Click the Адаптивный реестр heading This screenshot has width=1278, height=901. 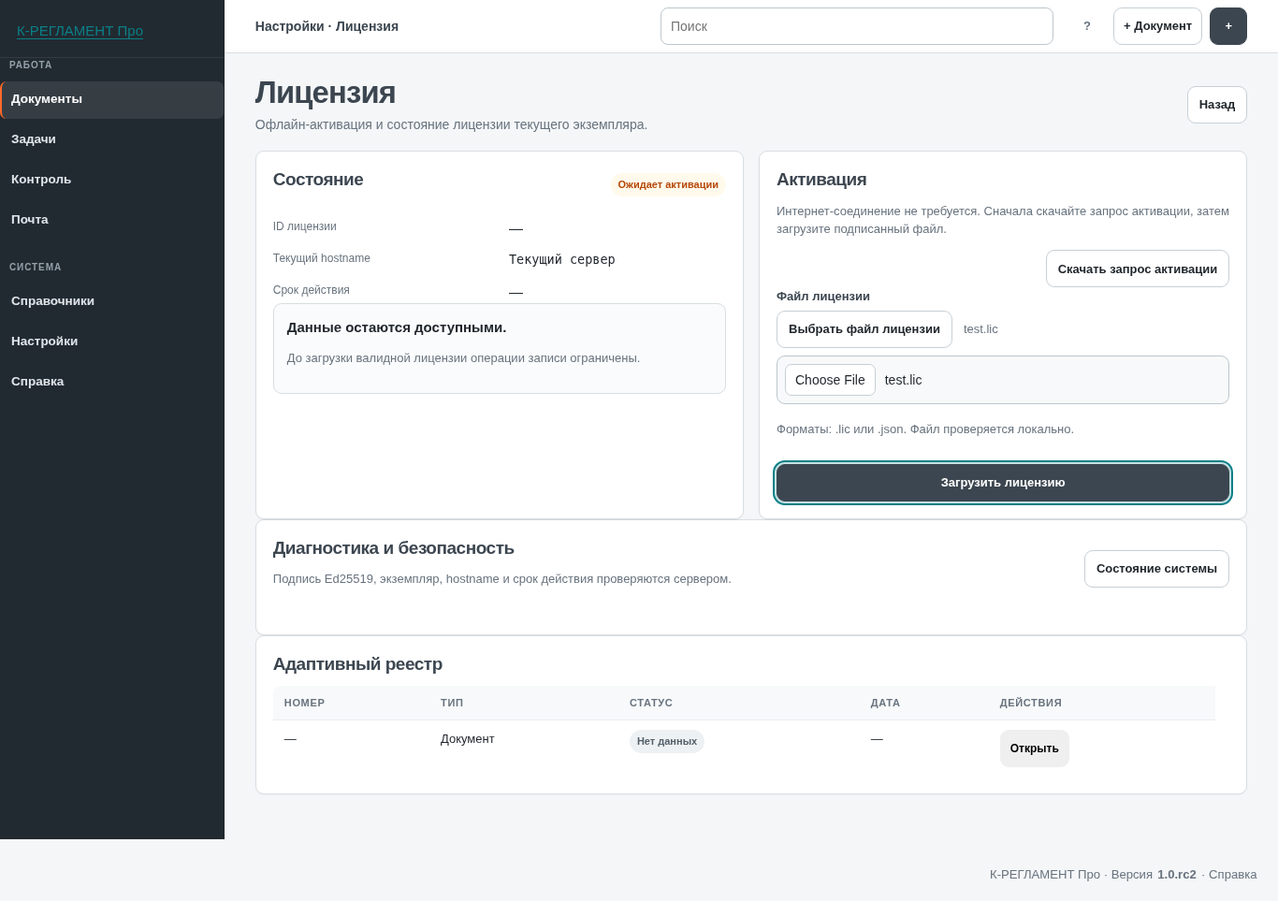357,664
